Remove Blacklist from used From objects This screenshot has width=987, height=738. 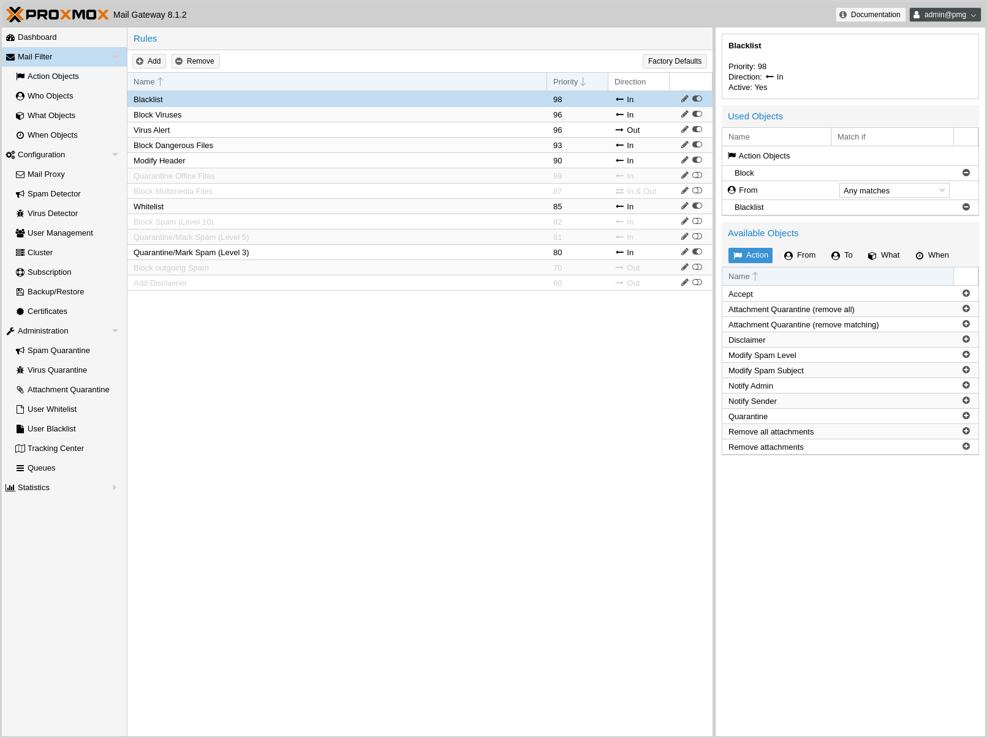966,207
